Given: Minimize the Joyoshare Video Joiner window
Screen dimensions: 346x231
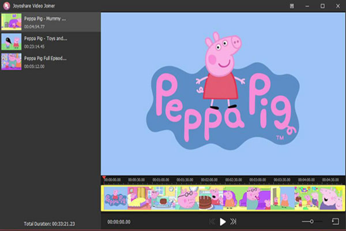Looking at the screenshot, I should coord(307,5).
